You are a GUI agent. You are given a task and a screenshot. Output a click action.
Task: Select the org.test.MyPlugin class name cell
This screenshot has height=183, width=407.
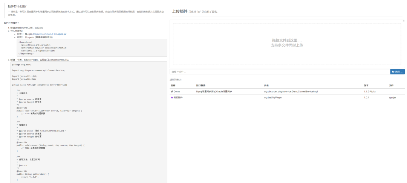click(273, 97)
